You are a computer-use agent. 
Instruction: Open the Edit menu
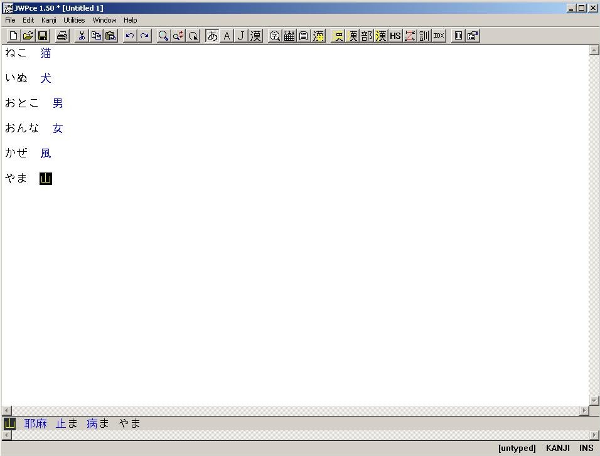pyautogui.click(x=28, y=20)
